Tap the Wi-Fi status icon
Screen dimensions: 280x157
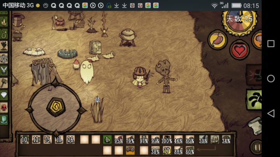tap(214, 5)
